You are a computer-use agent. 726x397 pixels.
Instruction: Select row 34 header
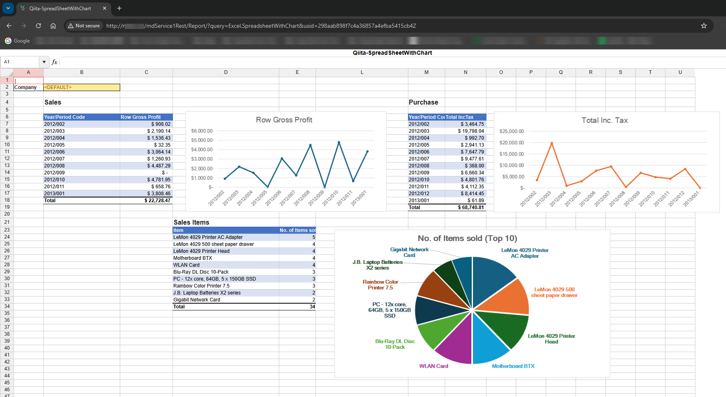[x=7, y=306]
